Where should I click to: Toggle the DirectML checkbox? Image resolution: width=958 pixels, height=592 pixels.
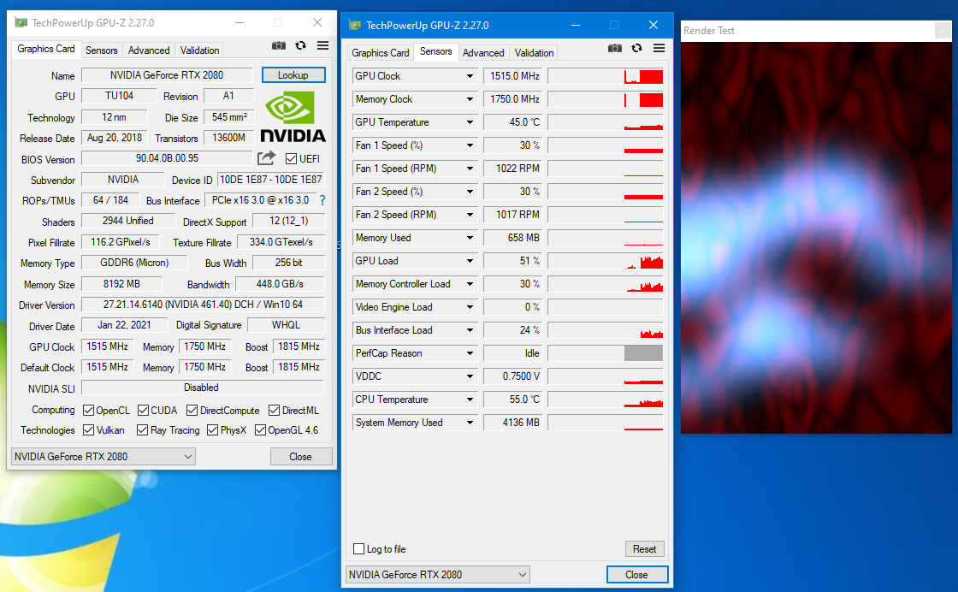[275, 411]
